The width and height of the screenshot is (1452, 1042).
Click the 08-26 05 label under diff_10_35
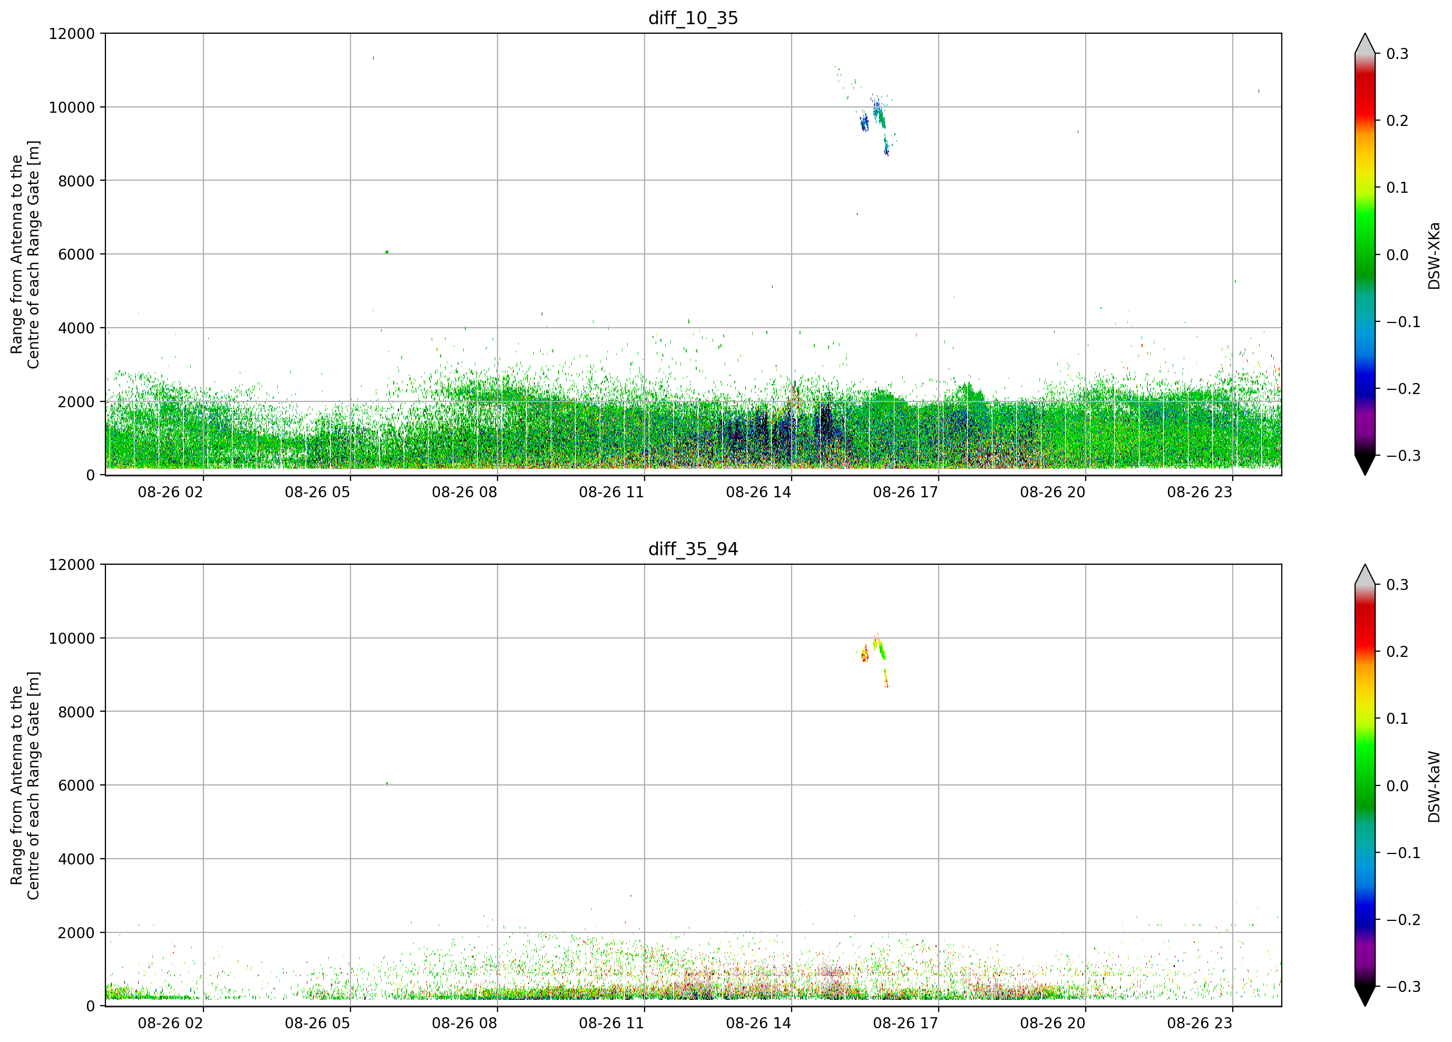(x=318, y=492)
